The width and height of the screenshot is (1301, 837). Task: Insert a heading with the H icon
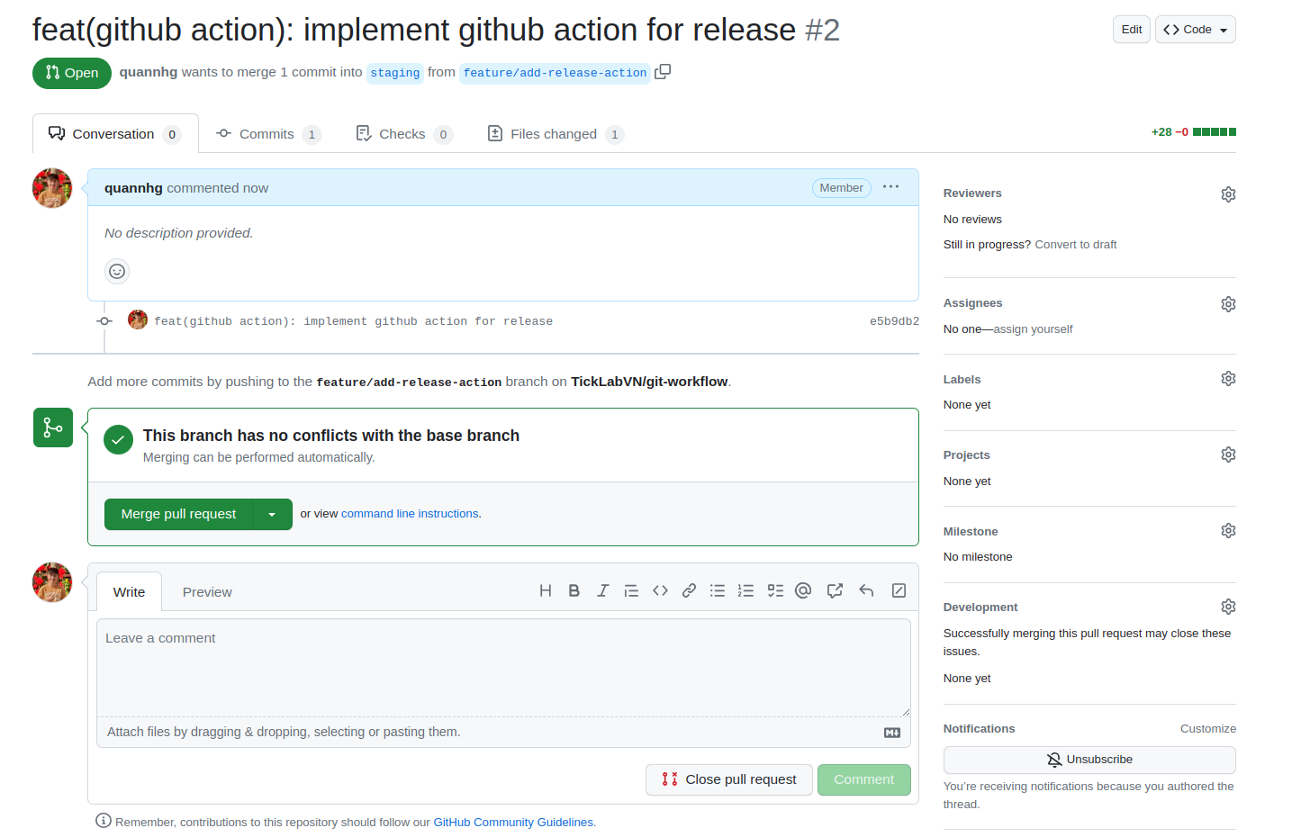pos(545,590)
